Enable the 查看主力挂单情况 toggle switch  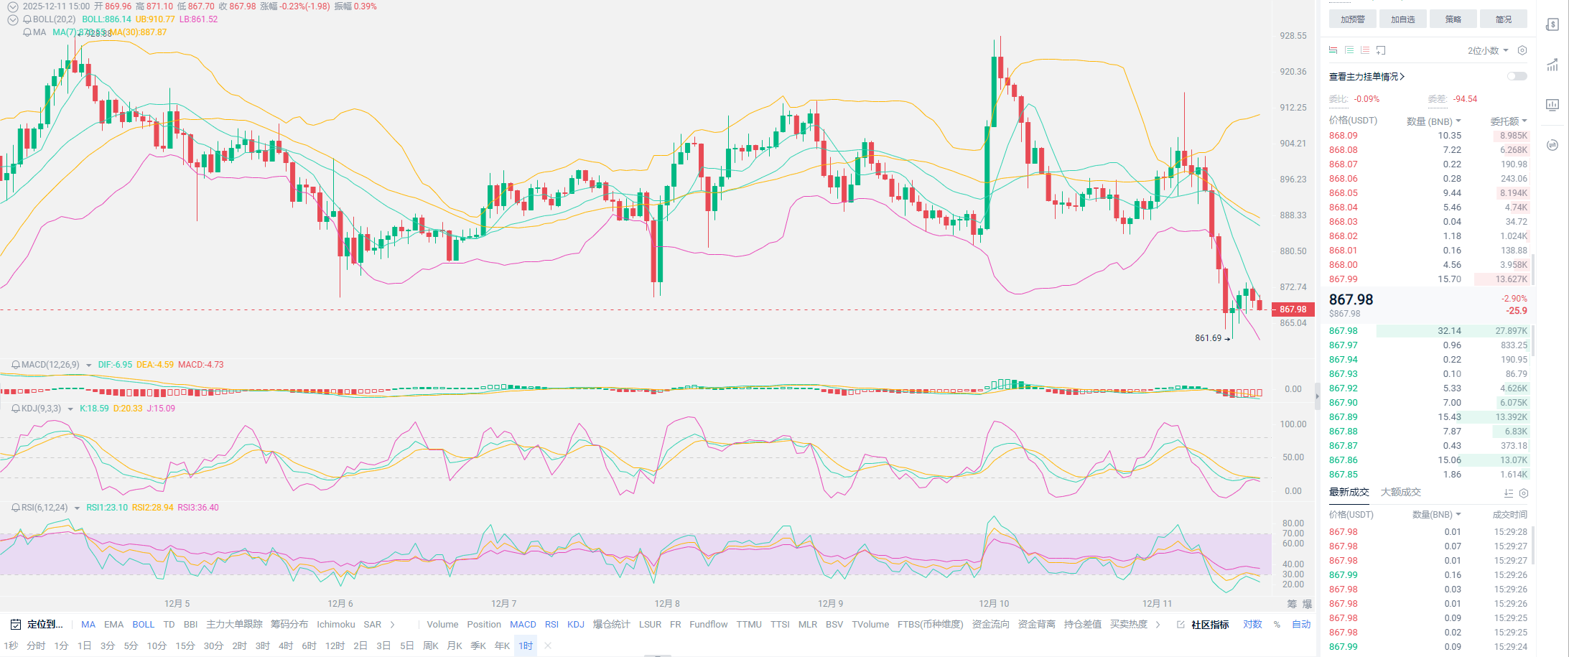coord(1517,76)
